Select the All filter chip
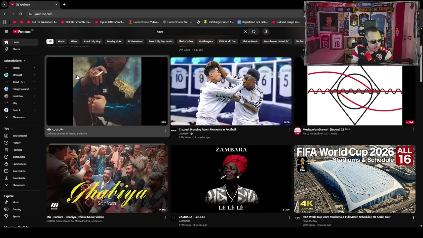The width and height of the screenshot is (423, 238). 50,42
